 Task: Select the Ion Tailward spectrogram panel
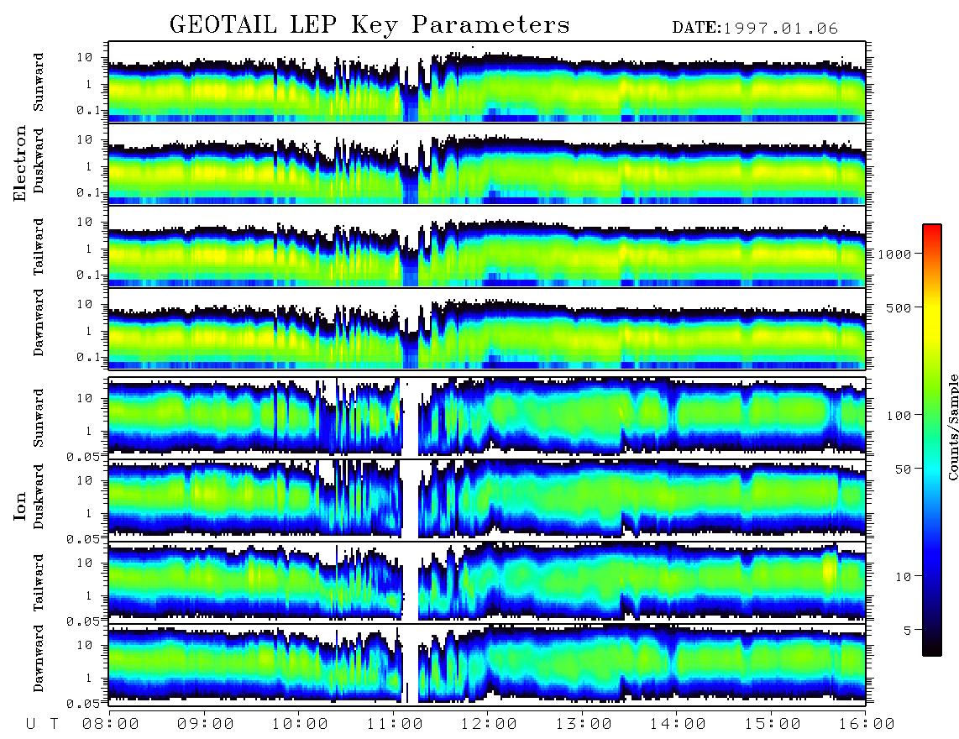pyautogui.click(x=487, y=582)
